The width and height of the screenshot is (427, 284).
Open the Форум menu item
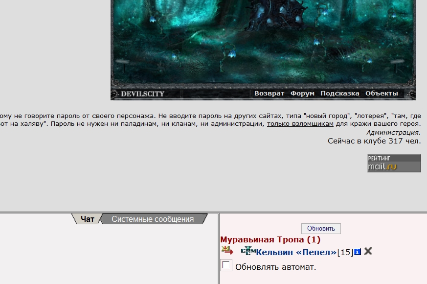click(x=302, y=94)
